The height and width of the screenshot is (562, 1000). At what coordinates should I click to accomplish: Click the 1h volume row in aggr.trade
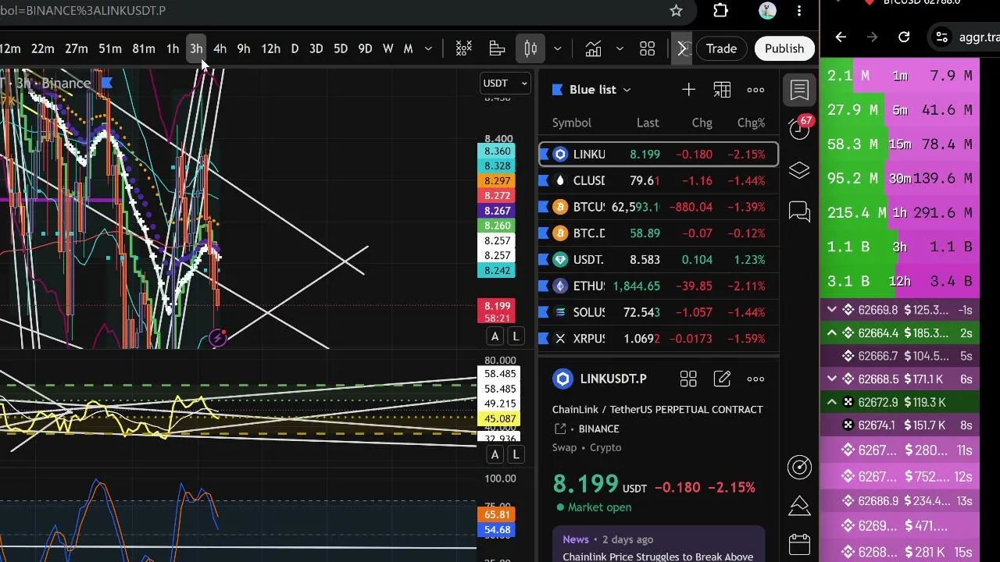(x=899, y=213)
